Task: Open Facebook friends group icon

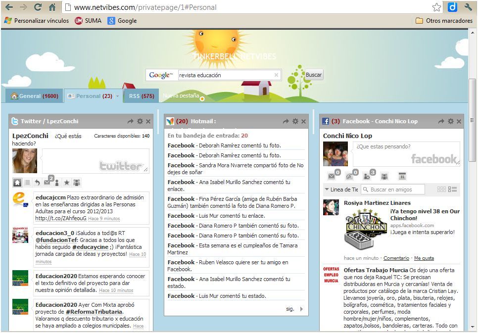Action: tap(384, 176)
